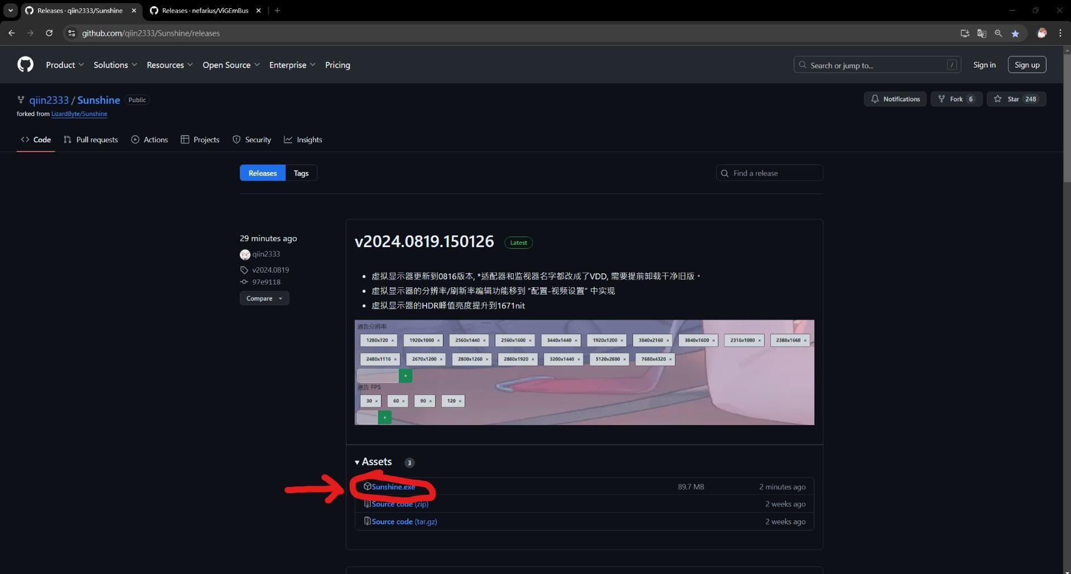Viewport: 1071px width, 574px height.
Task: Click commit 97e9118 icon
Action: [x=244, y=282]
